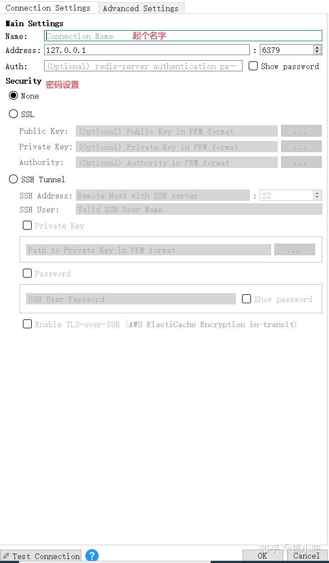Browse for the Public Key file
The height and width of the screenshot is (563, 329).
(301, 131)
